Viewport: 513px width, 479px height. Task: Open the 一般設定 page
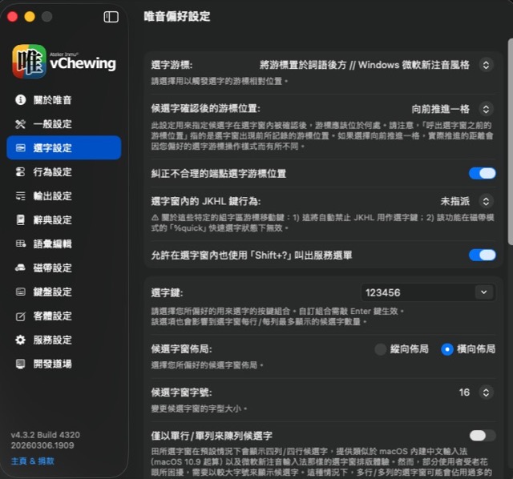(x=64, y=124)
